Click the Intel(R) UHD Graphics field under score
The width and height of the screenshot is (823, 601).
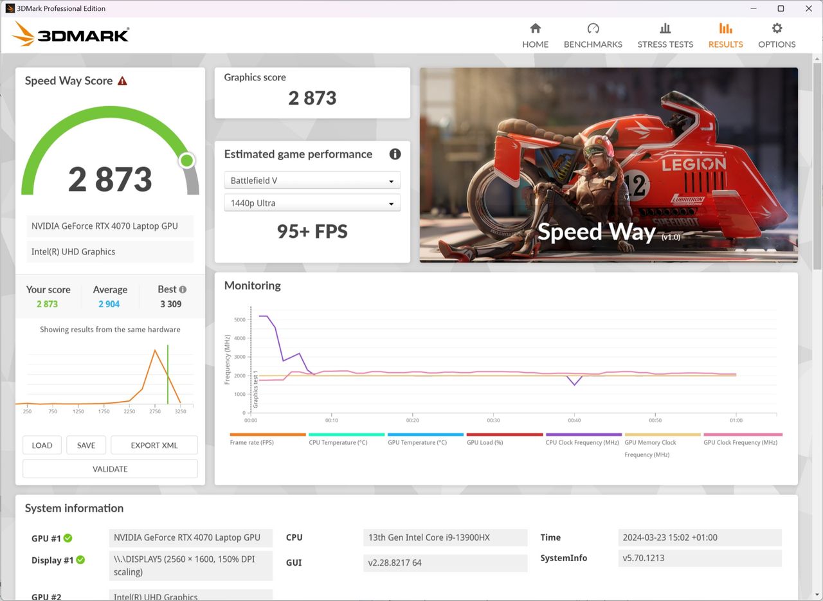pos(110,252)
